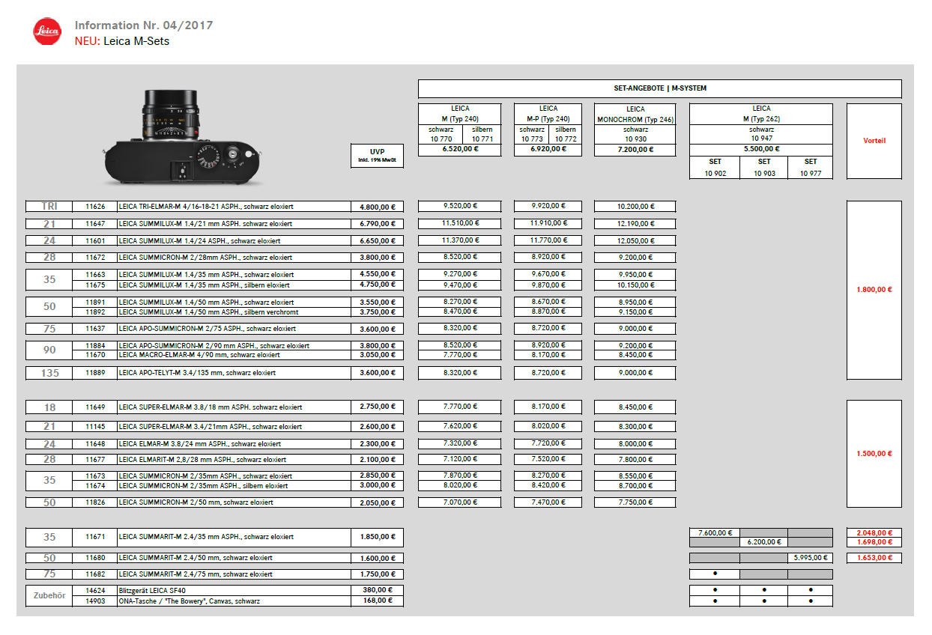This screenshot has height=635, width=932.
Task: Select 'LEICA APO-SUMMICRON-M 2/75 ASPH.' row
Action: pyautogui.click(x=214, y=329)
